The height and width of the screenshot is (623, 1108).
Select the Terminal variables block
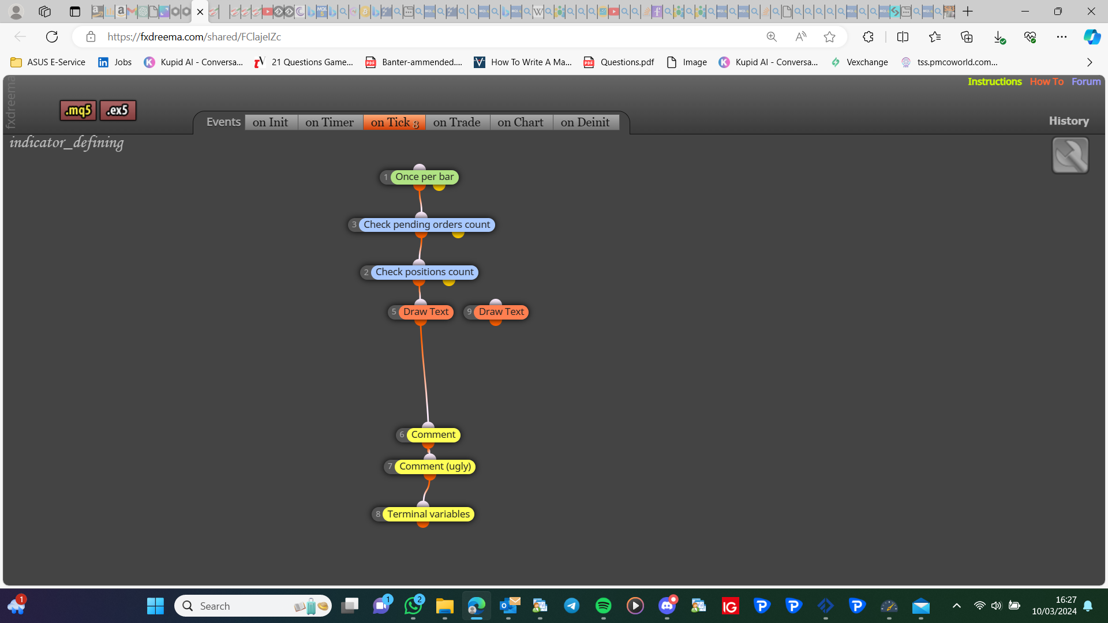(428, 515)
